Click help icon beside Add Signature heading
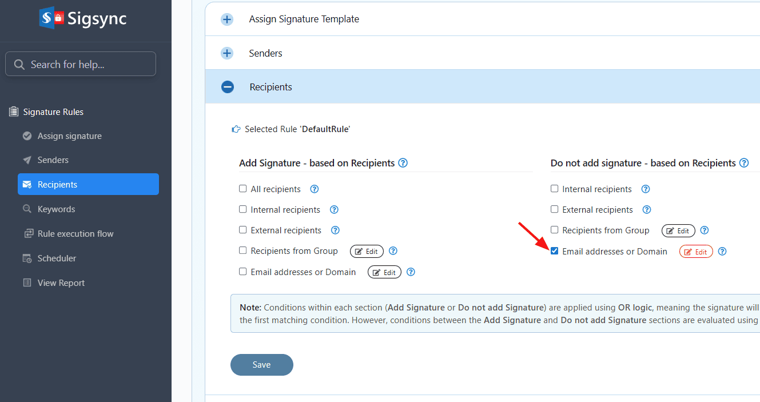This screenshot has width=760, height=402. [403, 163]
